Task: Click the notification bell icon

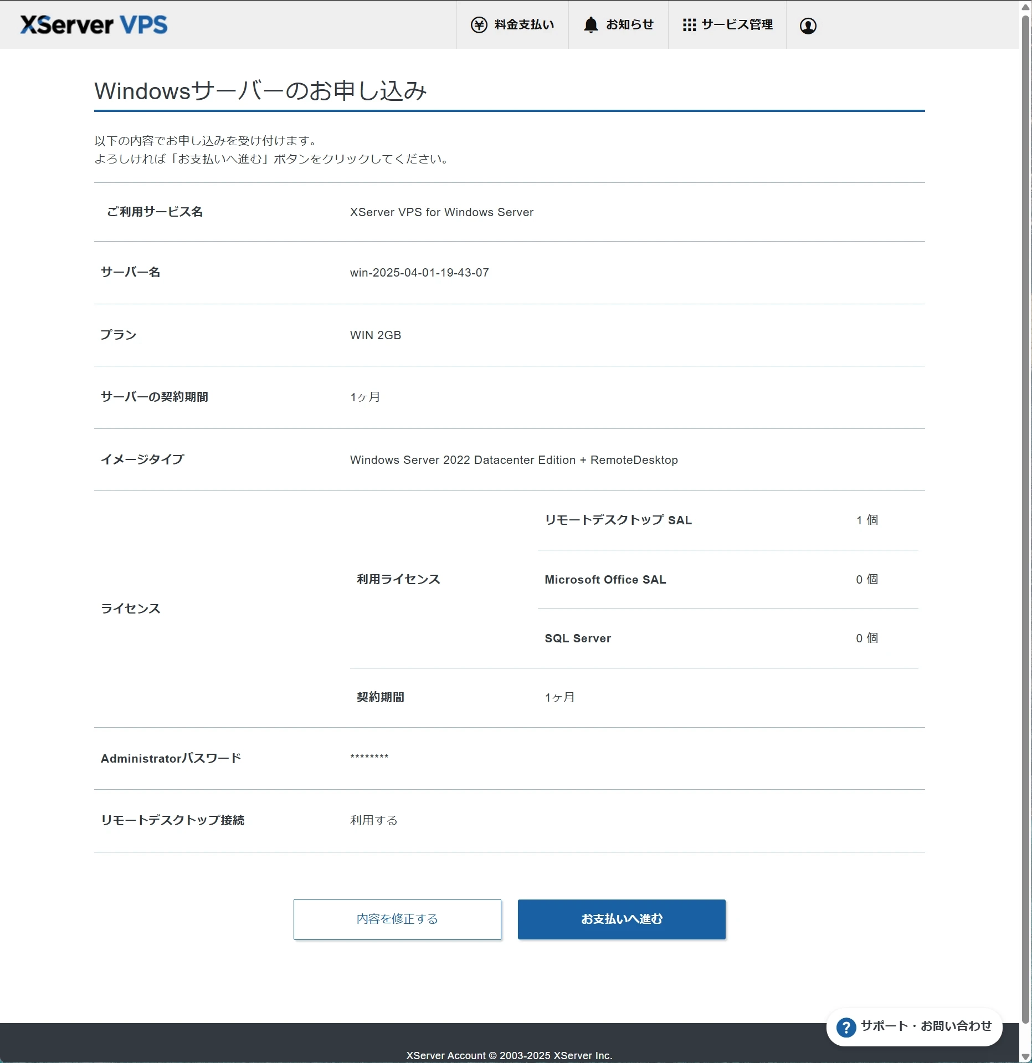Action: click(x=591, y=25)
